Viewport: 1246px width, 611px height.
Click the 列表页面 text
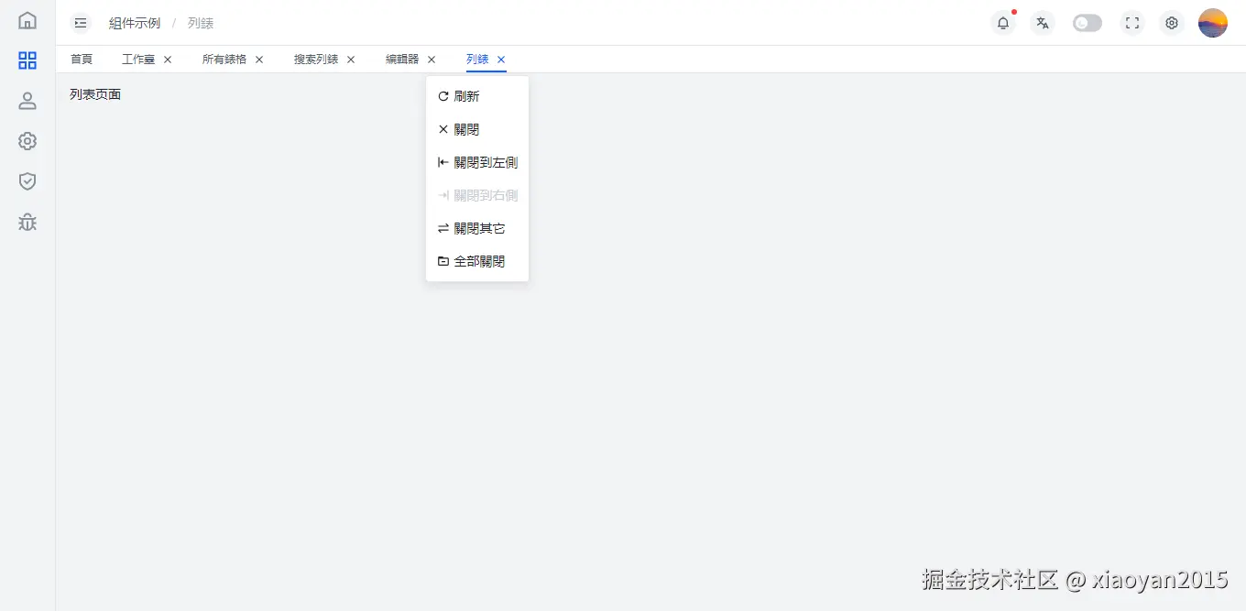[95, 94]
